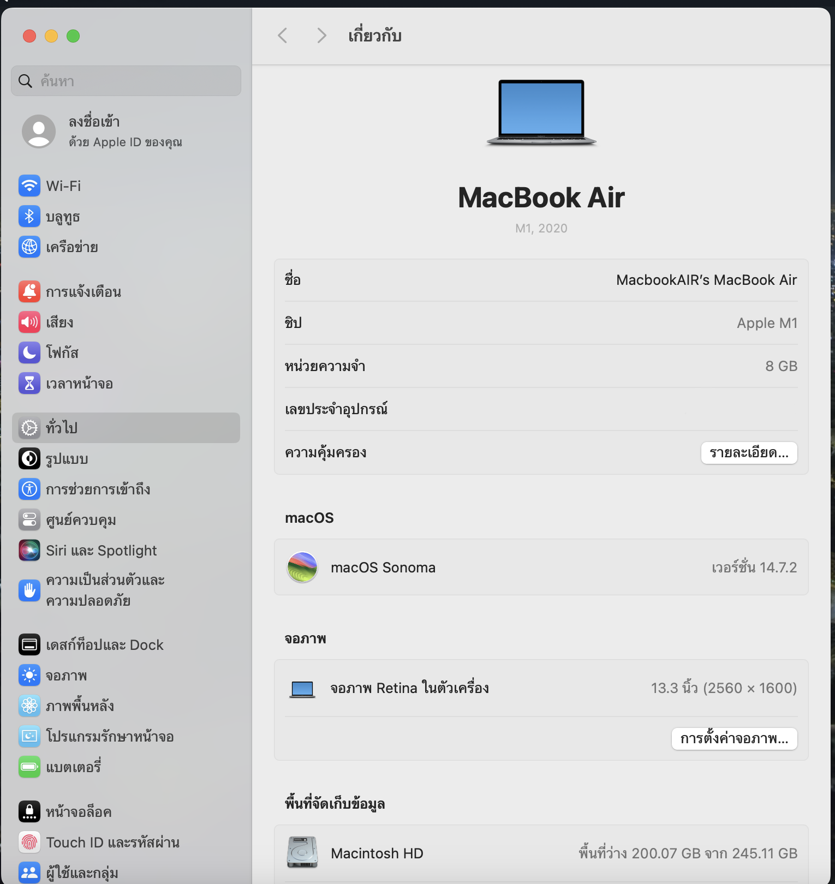Click the coverage (ความคุ้มครอง) row label
835x884 pixels.
pyautogui.click(x=325, y=452)
